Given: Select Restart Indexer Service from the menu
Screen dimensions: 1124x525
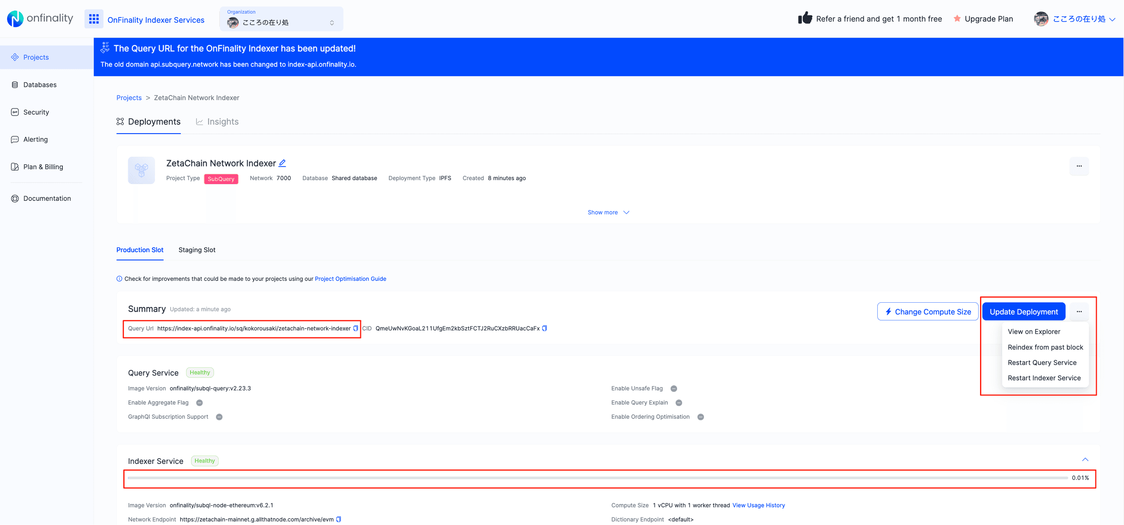Looking at the screenshot, I should (1044, 378).
